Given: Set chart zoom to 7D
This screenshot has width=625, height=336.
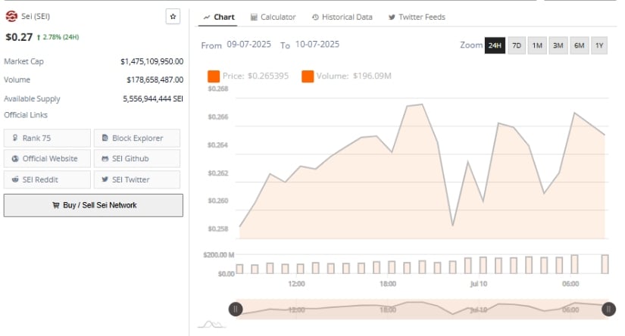Looking at the screenshot, I should pyautogui.click(x=517, y=45).
